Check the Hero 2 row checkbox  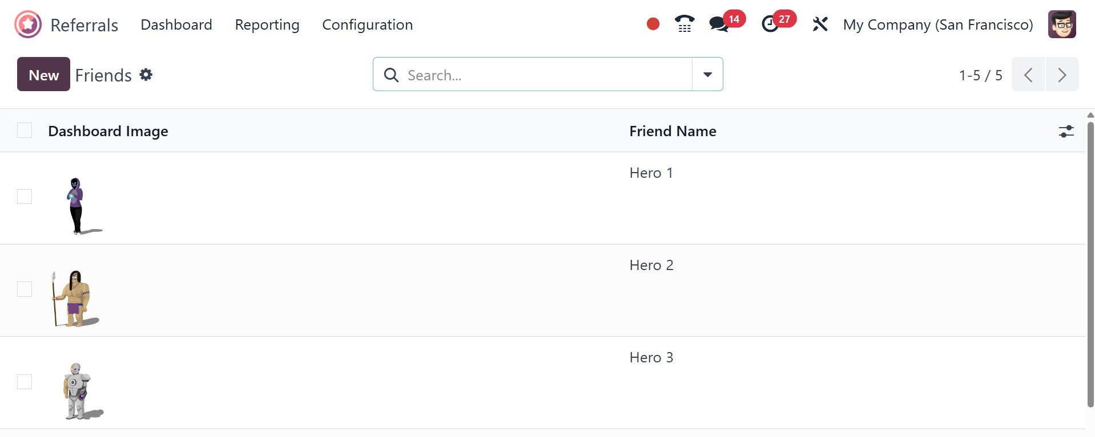coord(25,289)
